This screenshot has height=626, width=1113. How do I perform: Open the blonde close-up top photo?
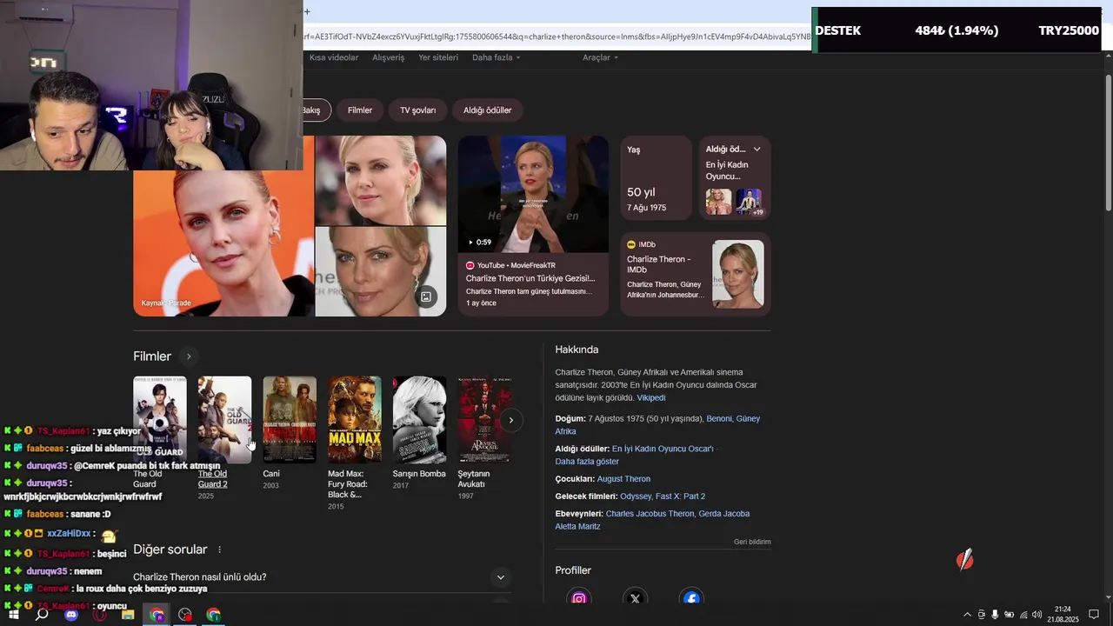tap(381, 180)
